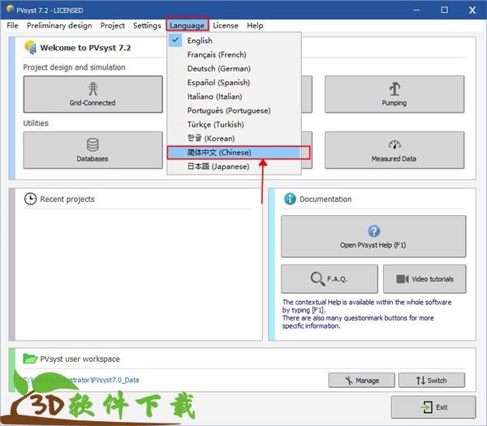Open the PVsyst7.0_Data workspace path link
This screenshot has height=426, width=487.
(x=81, y=380)
